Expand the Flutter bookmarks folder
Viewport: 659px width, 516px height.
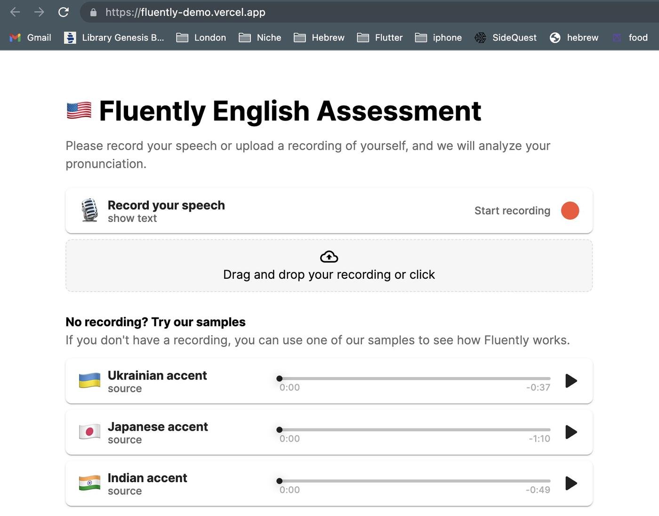380,38
